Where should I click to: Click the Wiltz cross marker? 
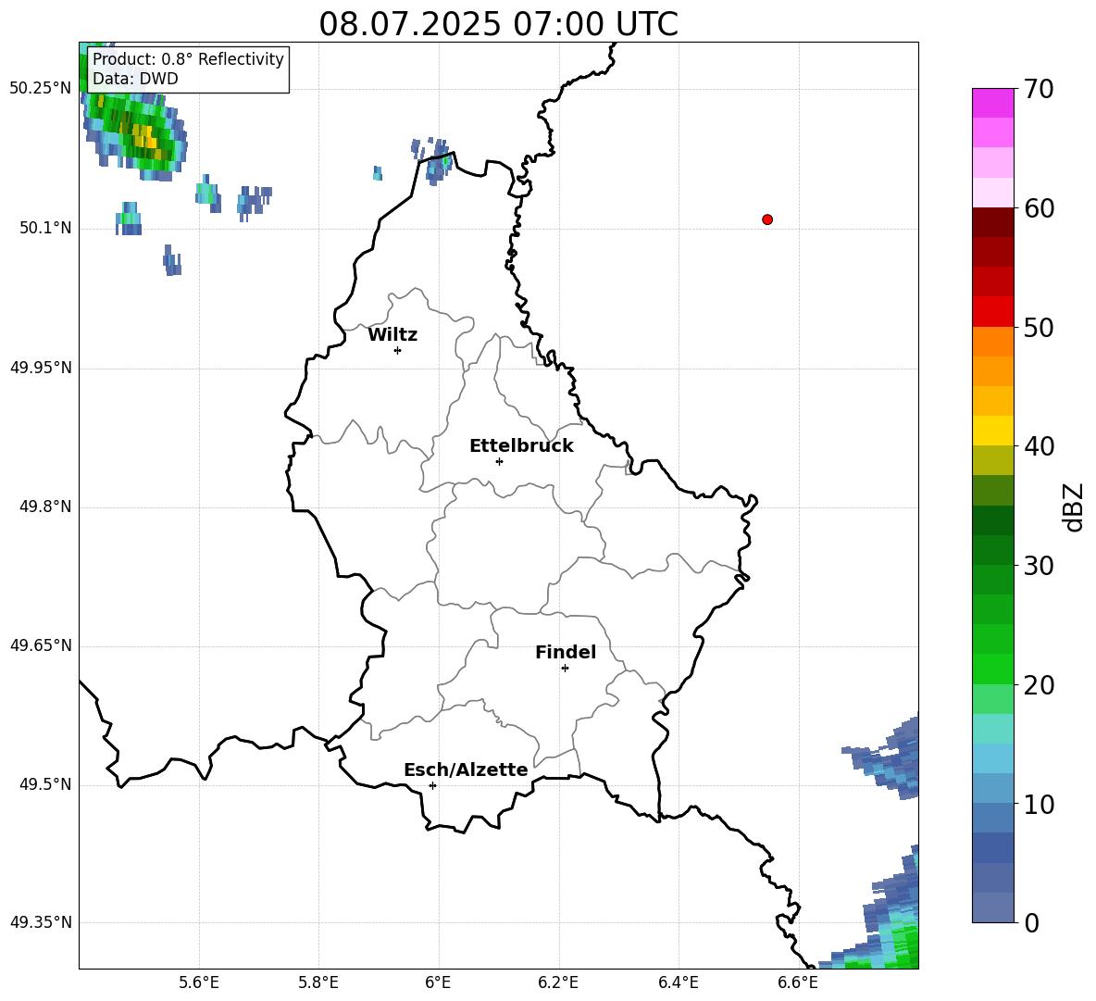[398, 350]
